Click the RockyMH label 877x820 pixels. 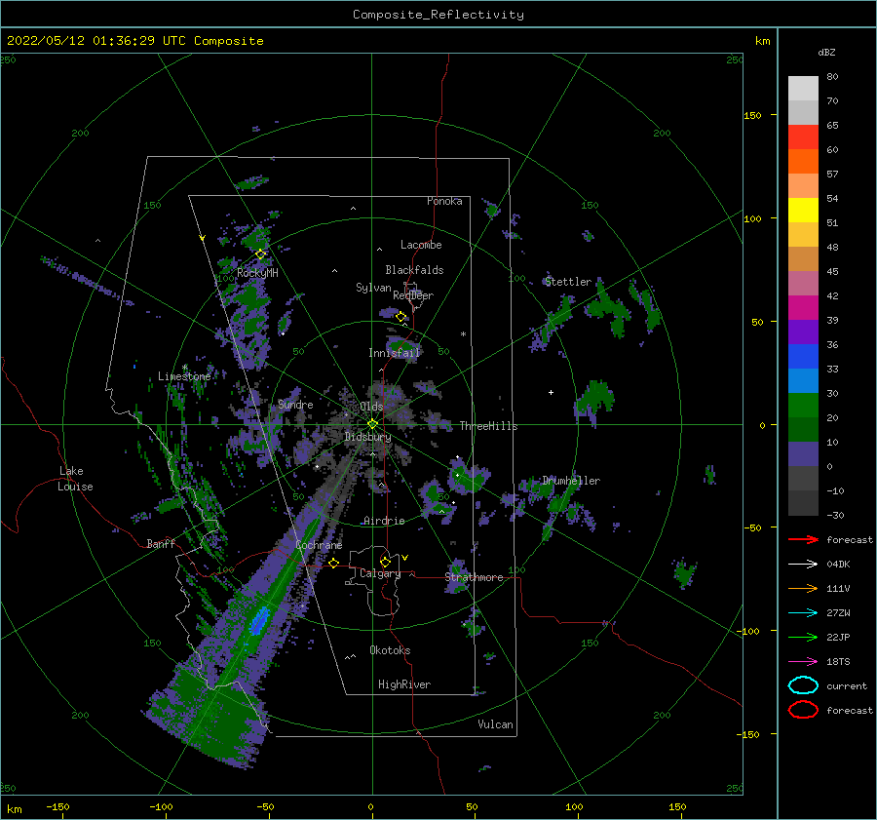pos(257,273)
